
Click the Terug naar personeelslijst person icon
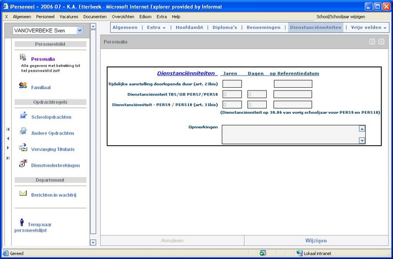click(x=22, y=222)
